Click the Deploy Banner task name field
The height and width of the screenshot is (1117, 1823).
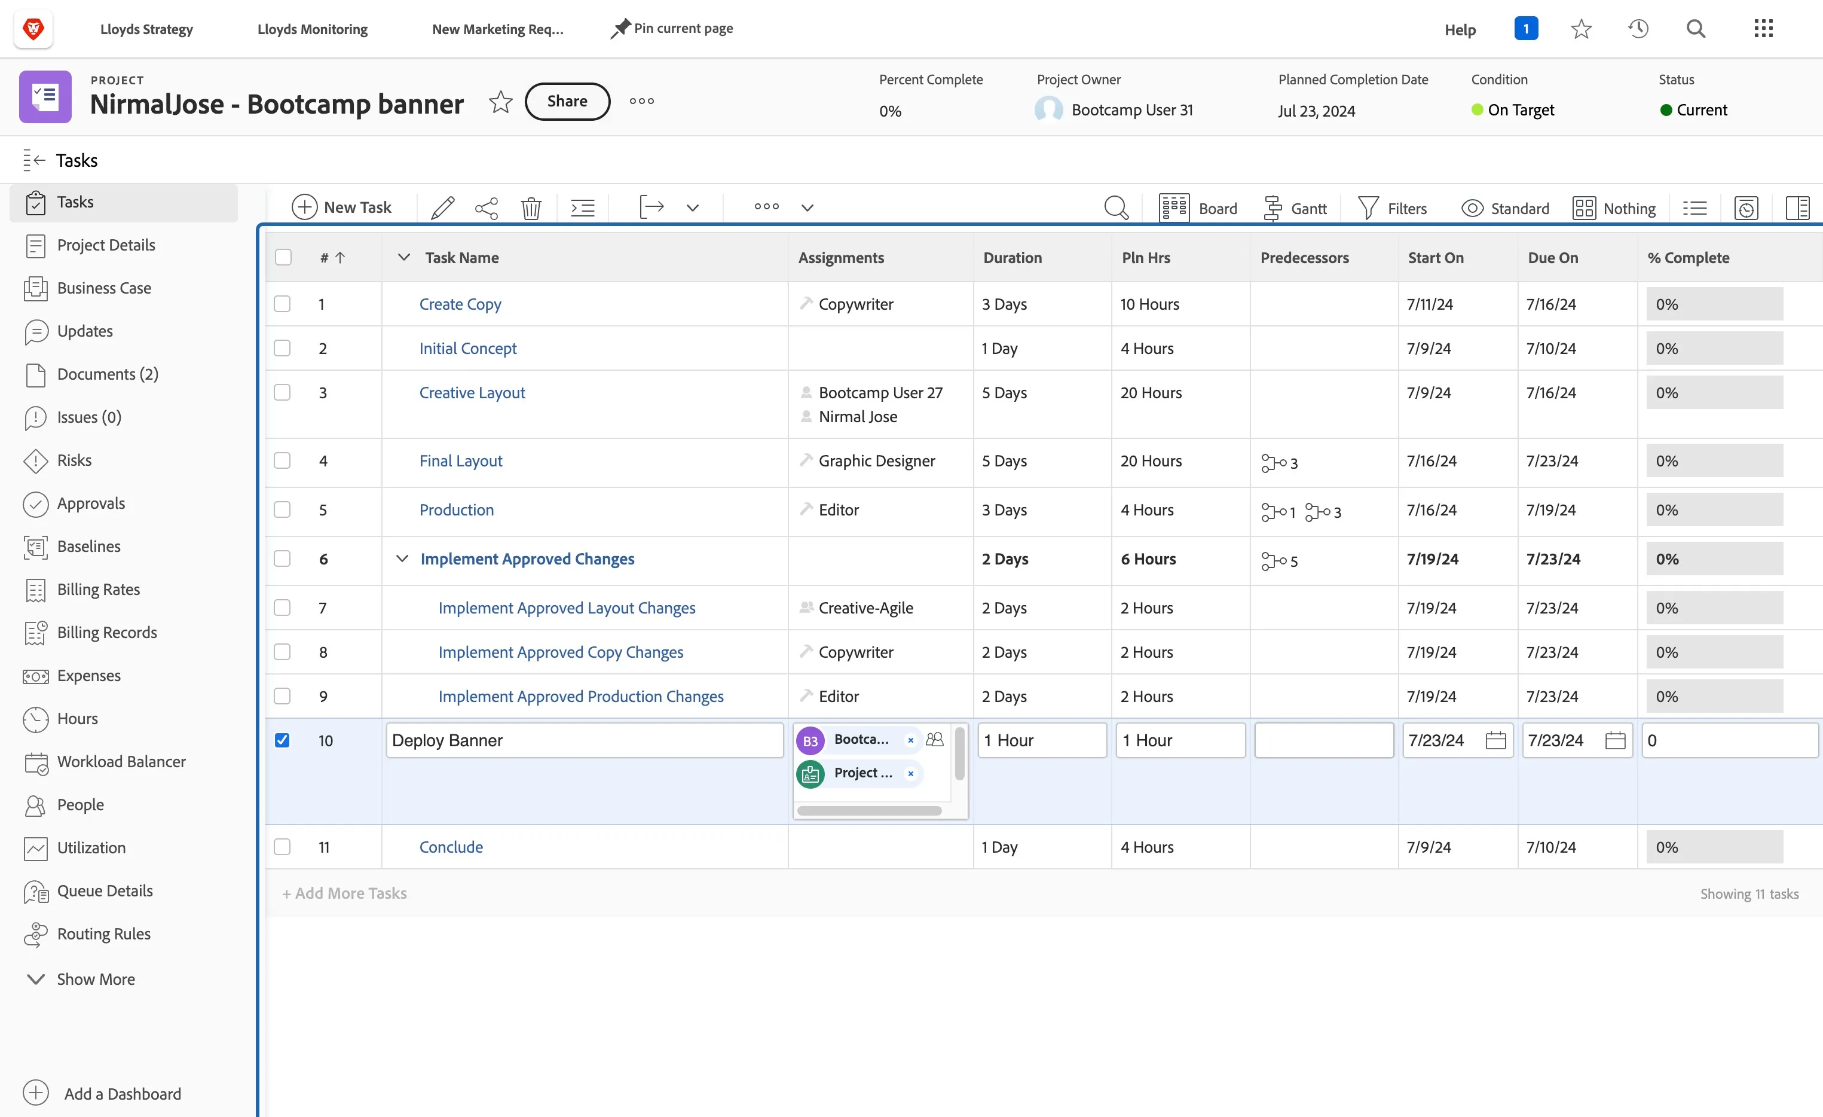(x=584, y=740)
